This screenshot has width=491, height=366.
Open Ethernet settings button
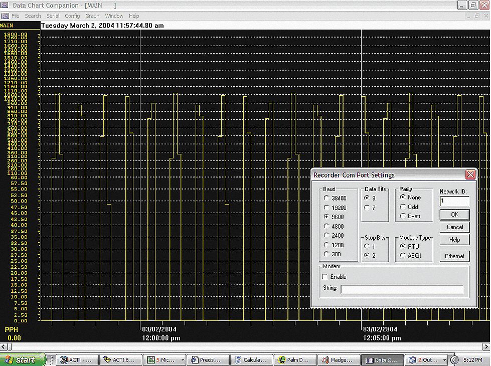coord(454,256)
